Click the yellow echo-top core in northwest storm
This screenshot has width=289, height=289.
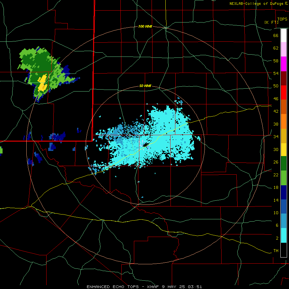coord(43,83)
